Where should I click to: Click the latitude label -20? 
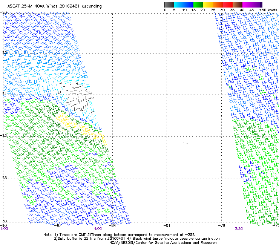pos(3,12)
